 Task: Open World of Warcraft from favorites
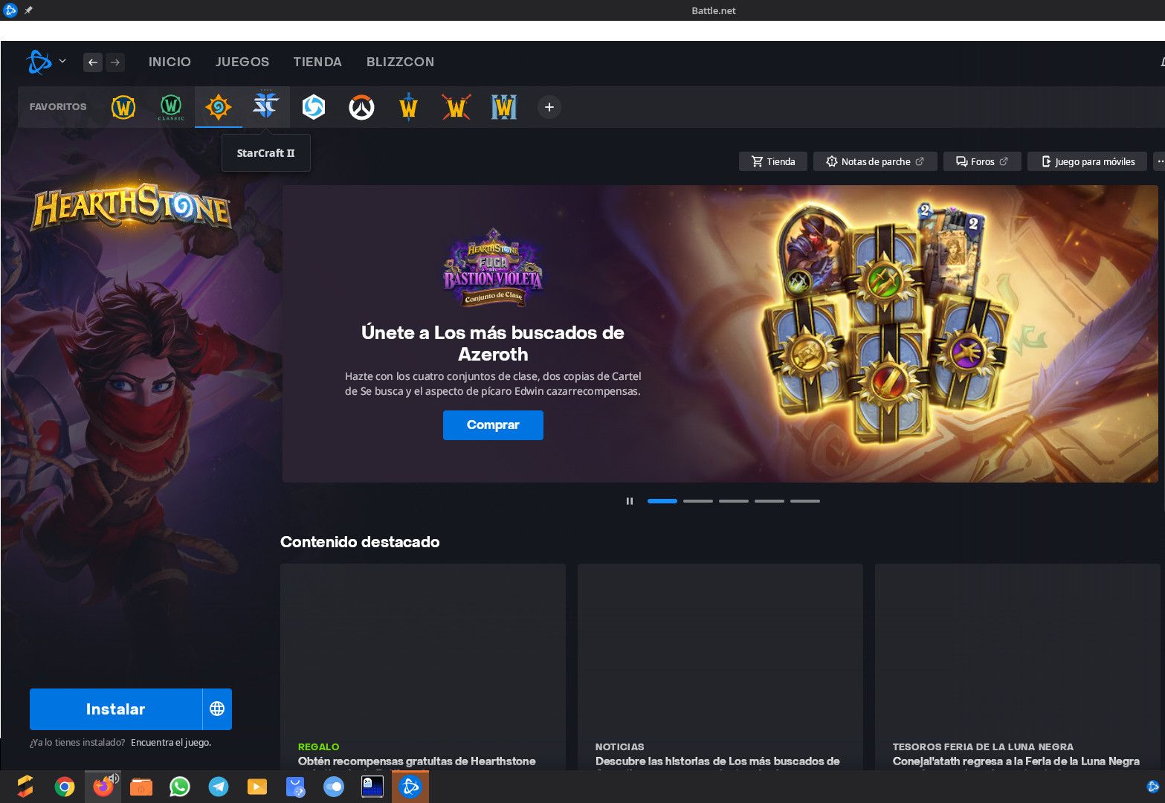123,107
